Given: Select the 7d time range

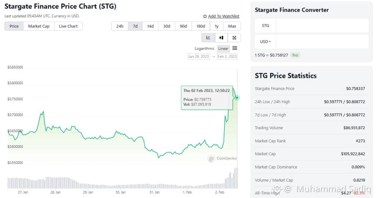Looking at the screenshot, I should 135,26.
